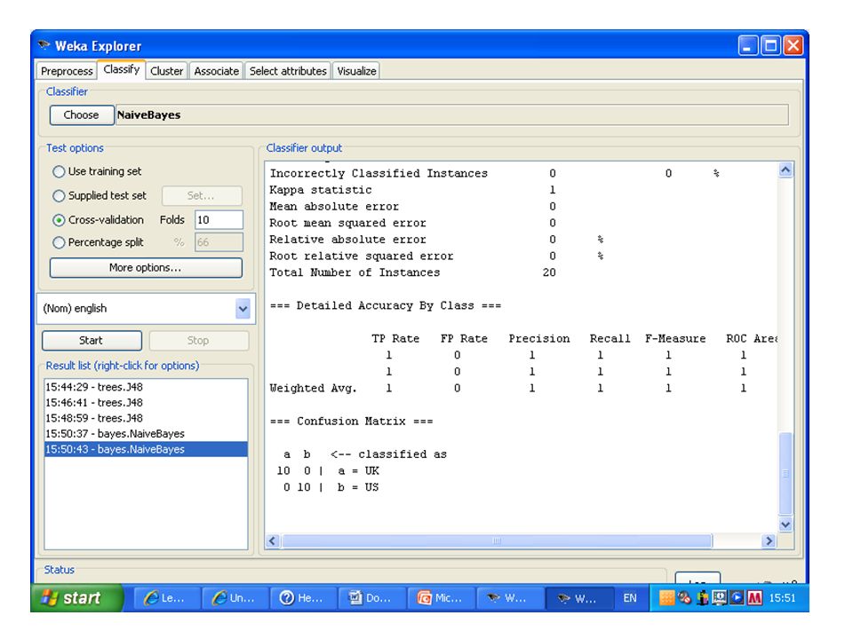Open the 'Mic...' PowerPoint taskbar item
This screenshot has height=639, width=853.
click(440, 597)
